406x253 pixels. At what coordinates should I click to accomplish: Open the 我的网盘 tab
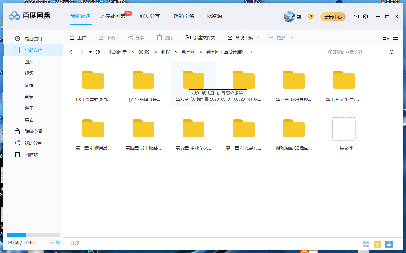coord(81,17)
